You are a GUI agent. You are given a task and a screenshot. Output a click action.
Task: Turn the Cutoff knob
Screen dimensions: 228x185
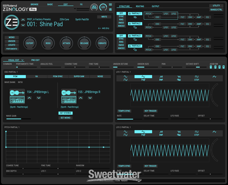(30, 43)
